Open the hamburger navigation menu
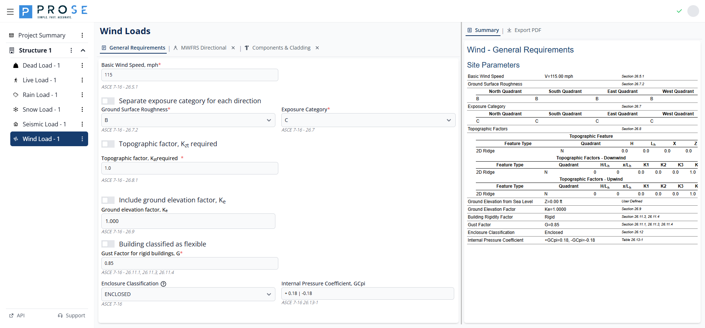Screen dimensions: 705x328 point(10,12)
